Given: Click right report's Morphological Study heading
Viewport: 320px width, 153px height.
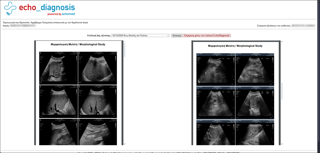Looking at the screenshot, I should tap(235, 46).
